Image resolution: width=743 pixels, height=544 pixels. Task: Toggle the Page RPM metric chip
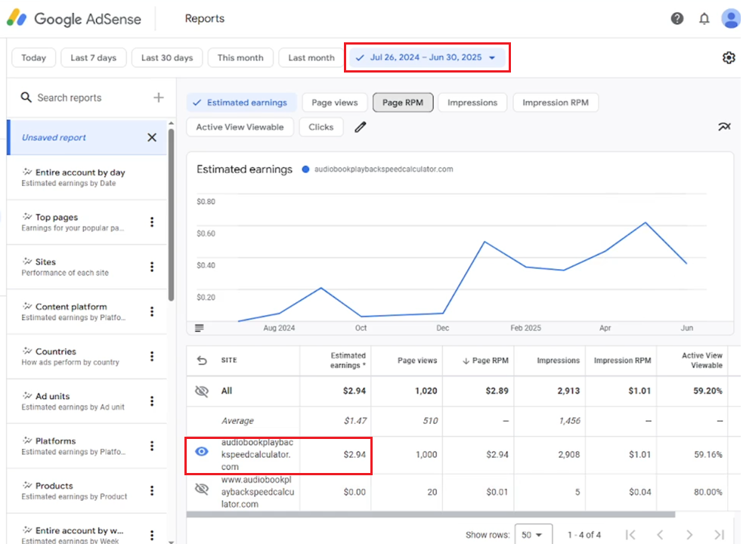(403, 103)
